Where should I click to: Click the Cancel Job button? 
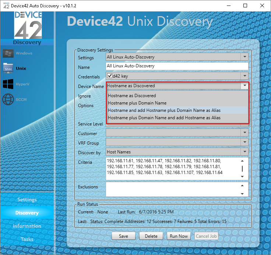206,236
